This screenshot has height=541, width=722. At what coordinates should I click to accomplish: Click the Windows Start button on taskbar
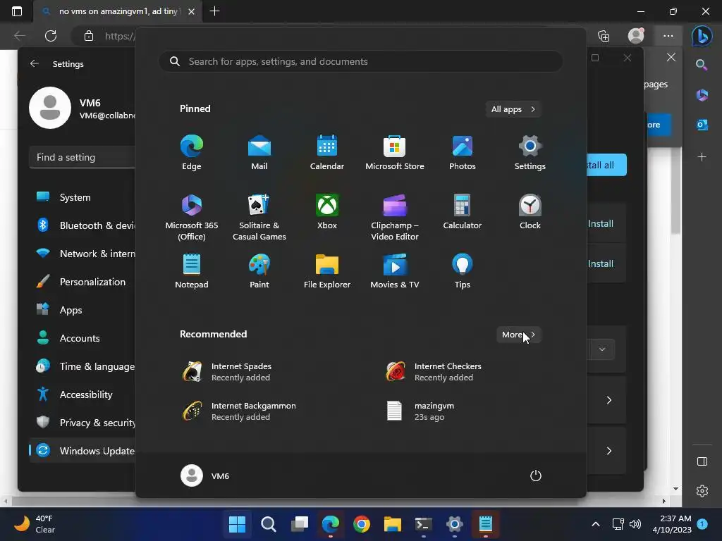pos(237,524)
